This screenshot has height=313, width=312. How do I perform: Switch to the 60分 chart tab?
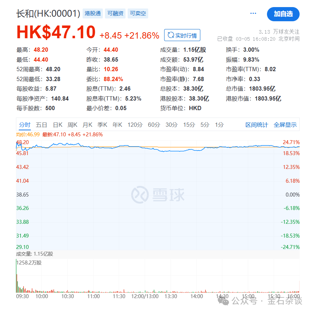pyautogui.click(x=154, y=125)
